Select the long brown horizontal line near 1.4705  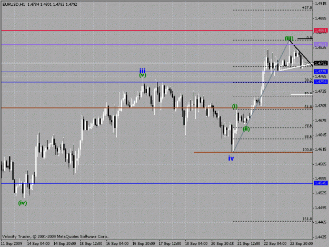coord(157,108)
